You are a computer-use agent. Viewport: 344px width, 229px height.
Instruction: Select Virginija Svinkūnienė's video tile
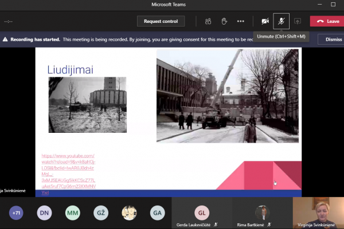click(318, 213)
